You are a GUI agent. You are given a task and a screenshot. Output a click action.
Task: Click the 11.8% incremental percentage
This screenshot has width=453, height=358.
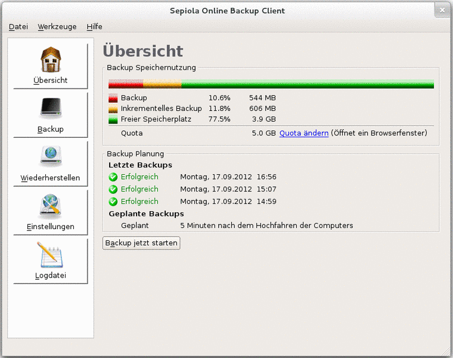coord(219,109)
